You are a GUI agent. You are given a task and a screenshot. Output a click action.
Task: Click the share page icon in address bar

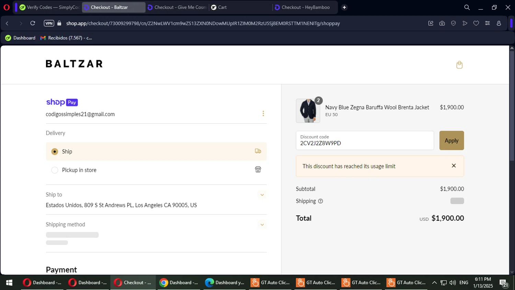click(431, 23)
